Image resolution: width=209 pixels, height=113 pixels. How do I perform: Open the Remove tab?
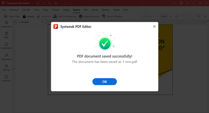tap(106, 10)
